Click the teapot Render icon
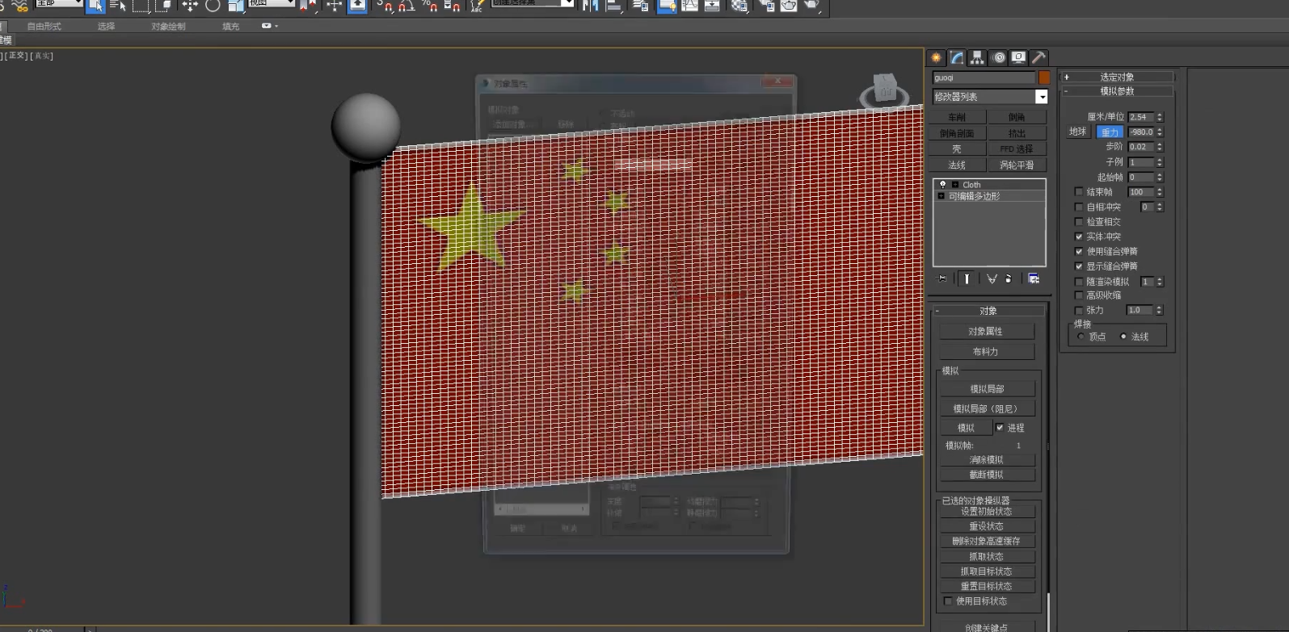Screen dimensions: 1289x632 coord(812,6)
